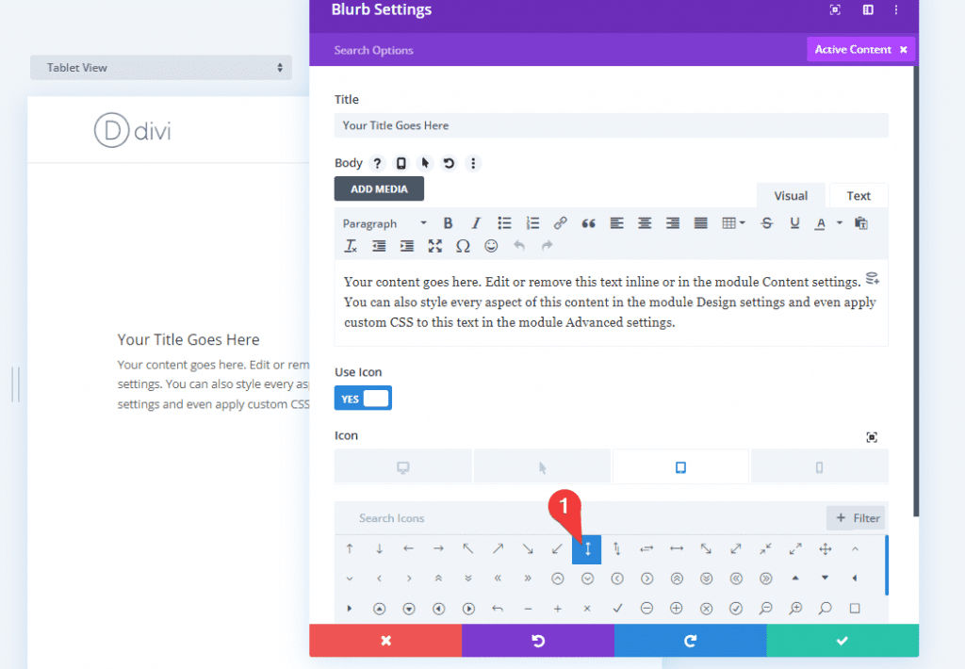Toggle fullscreen editor mode
The width and height of the screenshot is (965, 669).
pyautogui.click(x=435, y=246)
